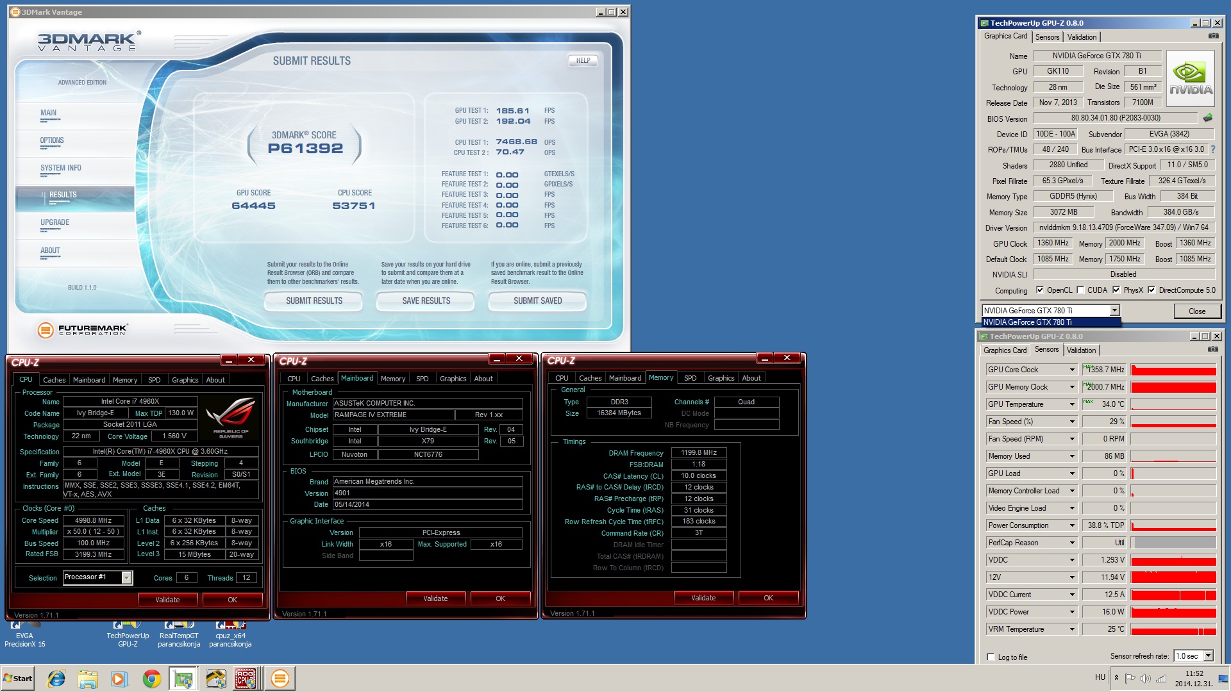Screen dimensions: 1231x692
Task: Click the SAVE RESULTS button
Action: click(x=426, y=301)
